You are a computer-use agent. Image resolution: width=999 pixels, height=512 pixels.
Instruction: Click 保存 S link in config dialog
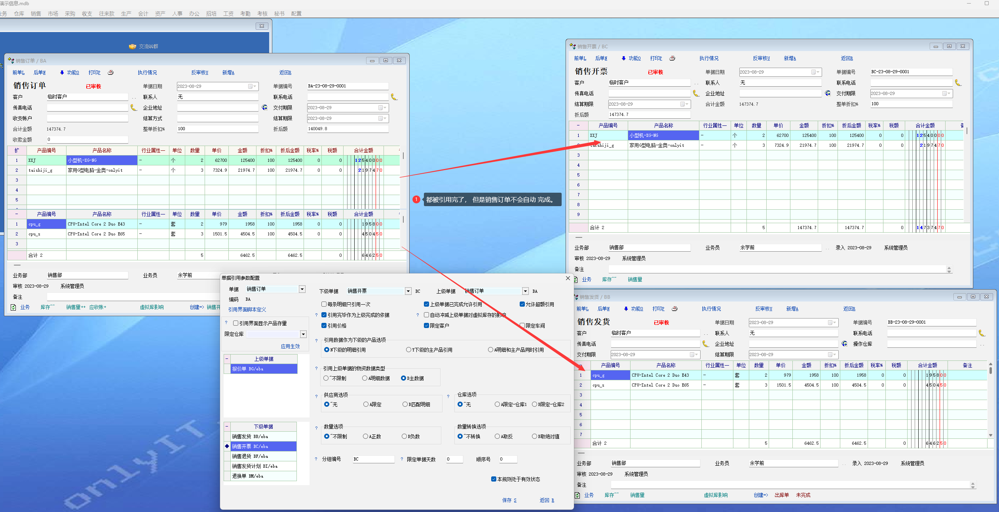click(x=509, y=500)
